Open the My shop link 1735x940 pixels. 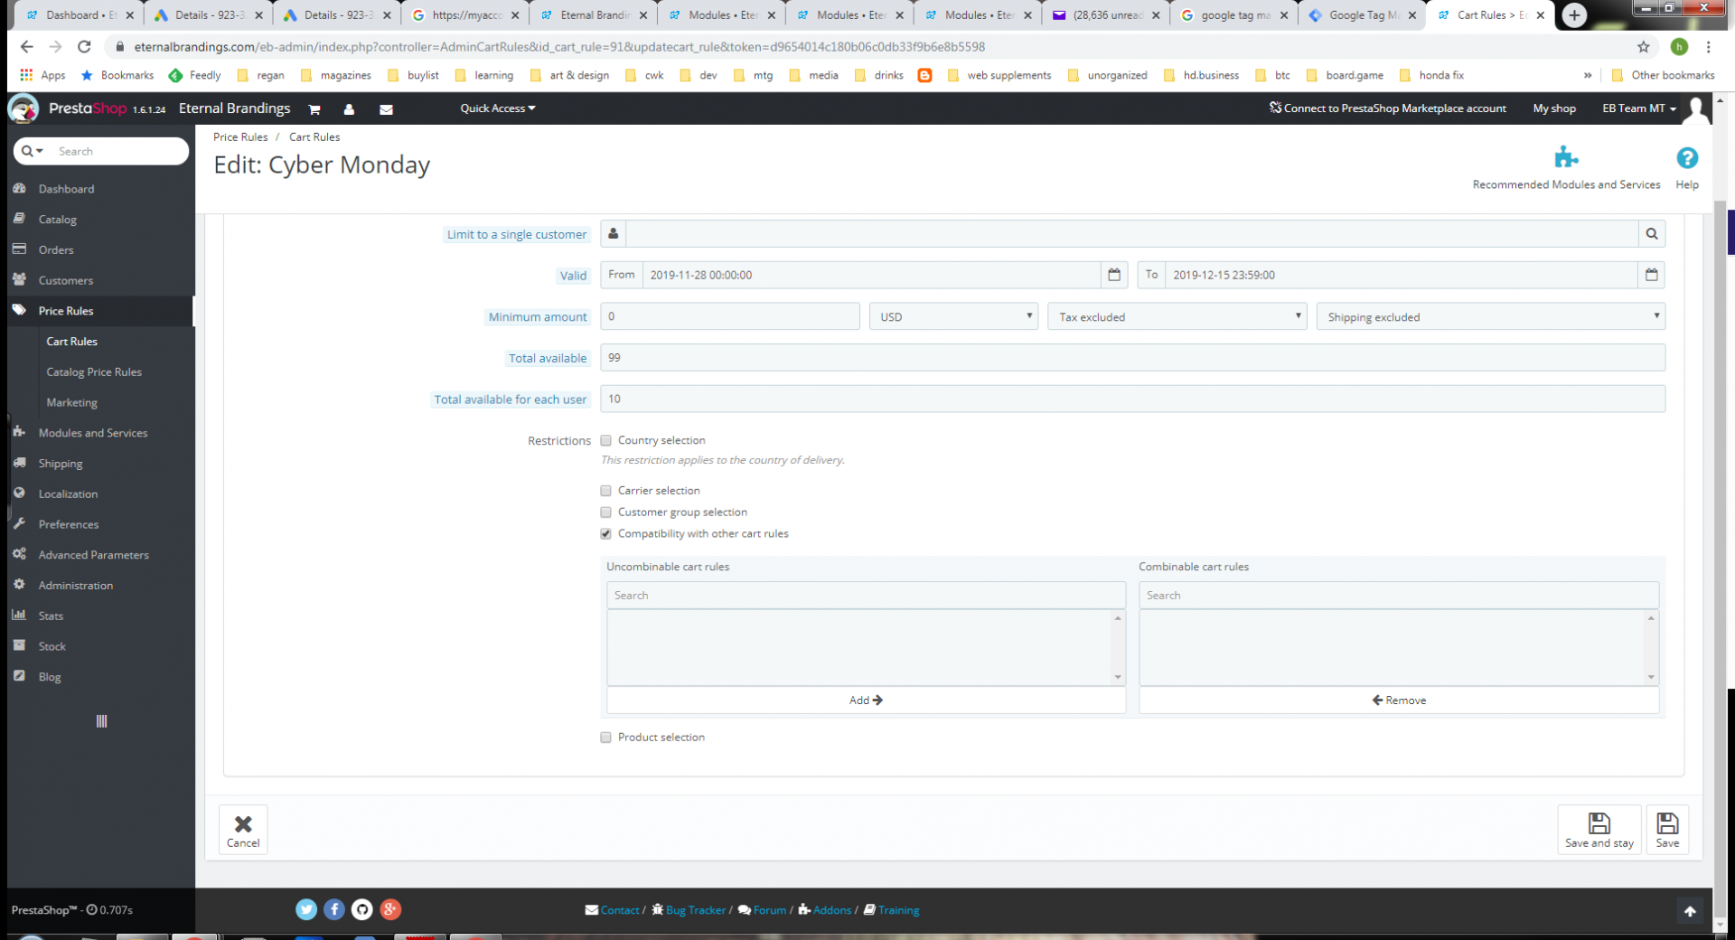click(x=1553, y=108)
